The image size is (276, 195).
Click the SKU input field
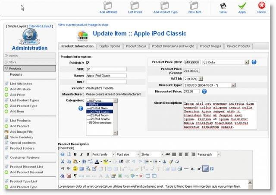pyautogui.click(x=106, y=69)
